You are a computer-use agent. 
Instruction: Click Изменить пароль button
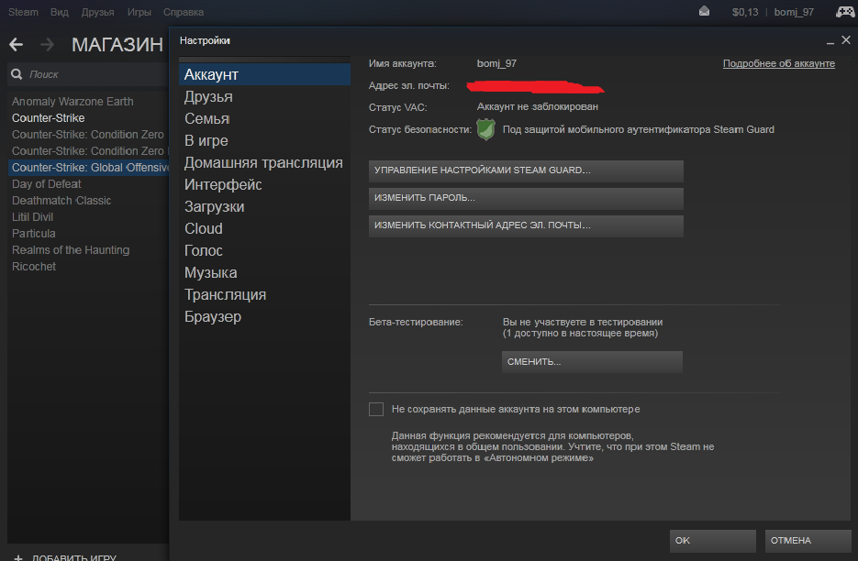click(x=526, y=198)
